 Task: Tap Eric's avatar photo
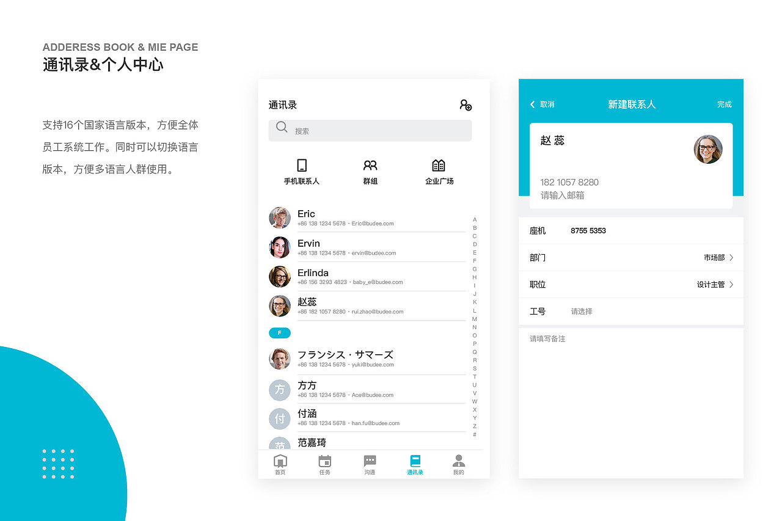pos(280,217)
